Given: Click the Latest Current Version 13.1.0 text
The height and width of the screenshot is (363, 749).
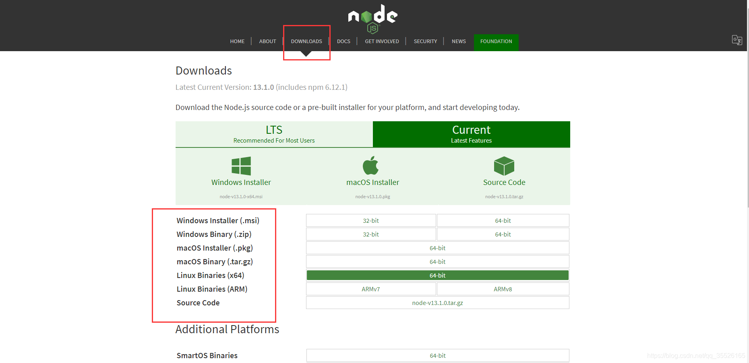Looking at the screenshot, I should click(x=261, y=87).
